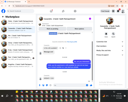Select the Messenger Facebook browser tab
Screen dimensions: 128x102
tap(15, 2)
